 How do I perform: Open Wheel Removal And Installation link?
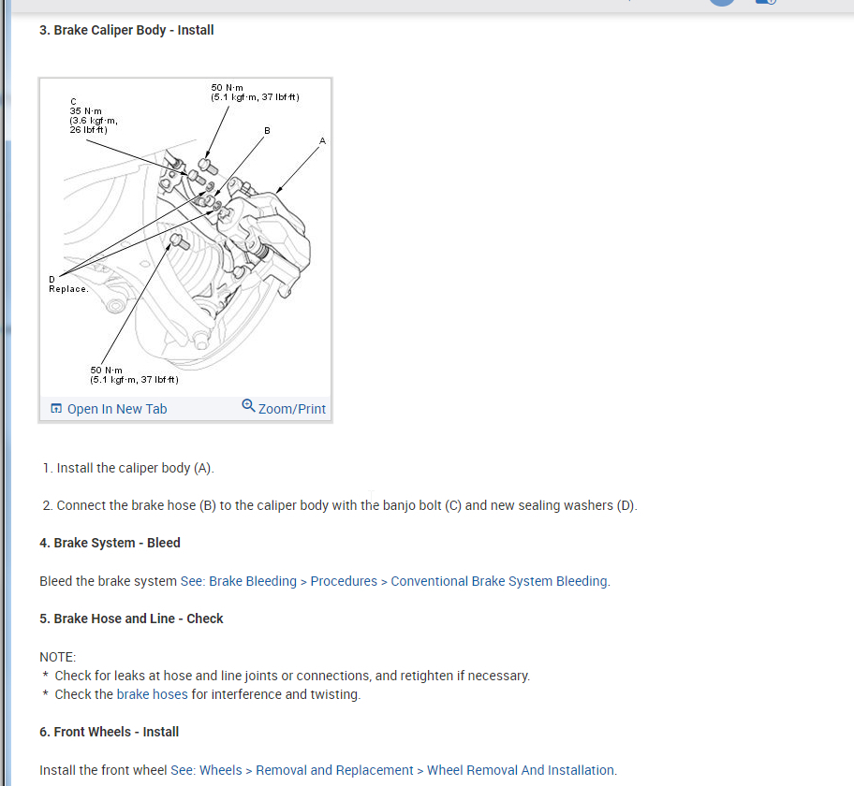[521, 770]
